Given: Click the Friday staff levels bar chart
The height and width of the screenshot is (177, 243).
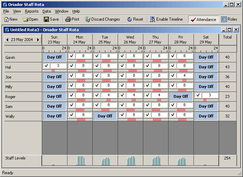Looking at the screenshot, I should coord(182,161).
